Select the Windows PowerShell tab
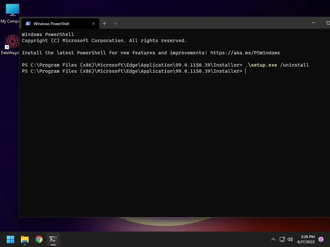The width and height of the screenshot is (330, 247). tap(60, 23)
